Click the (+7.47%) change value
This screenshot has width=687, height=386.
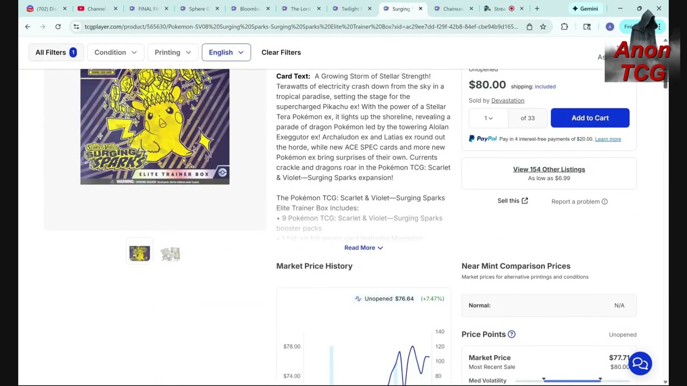coord(432,299)
